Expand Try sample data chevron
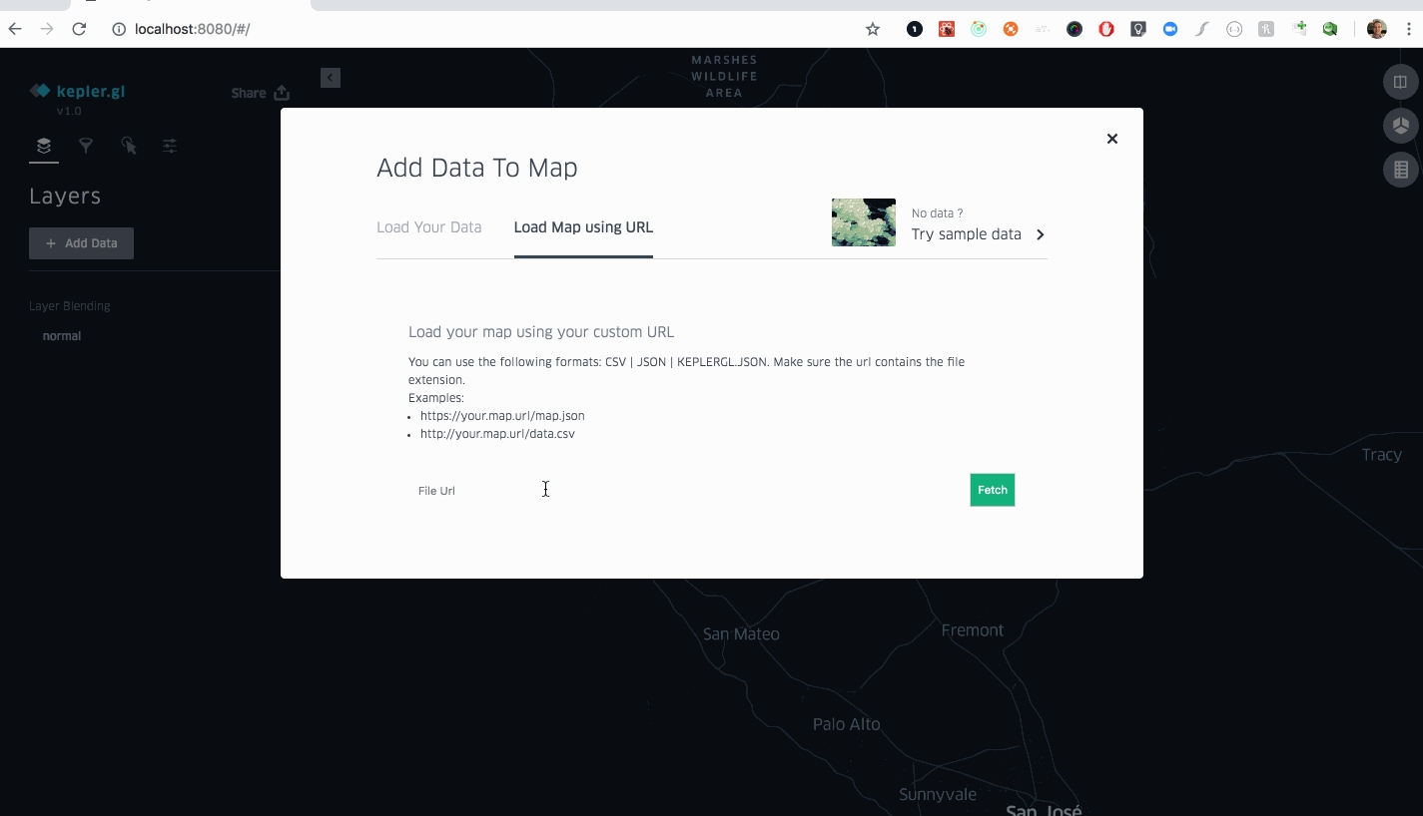This screenshot has height=816, width=1423. (x=1040, y=234)
